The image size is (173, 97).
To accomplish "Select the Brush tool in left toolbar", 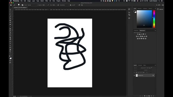I will tap(10, 27).
